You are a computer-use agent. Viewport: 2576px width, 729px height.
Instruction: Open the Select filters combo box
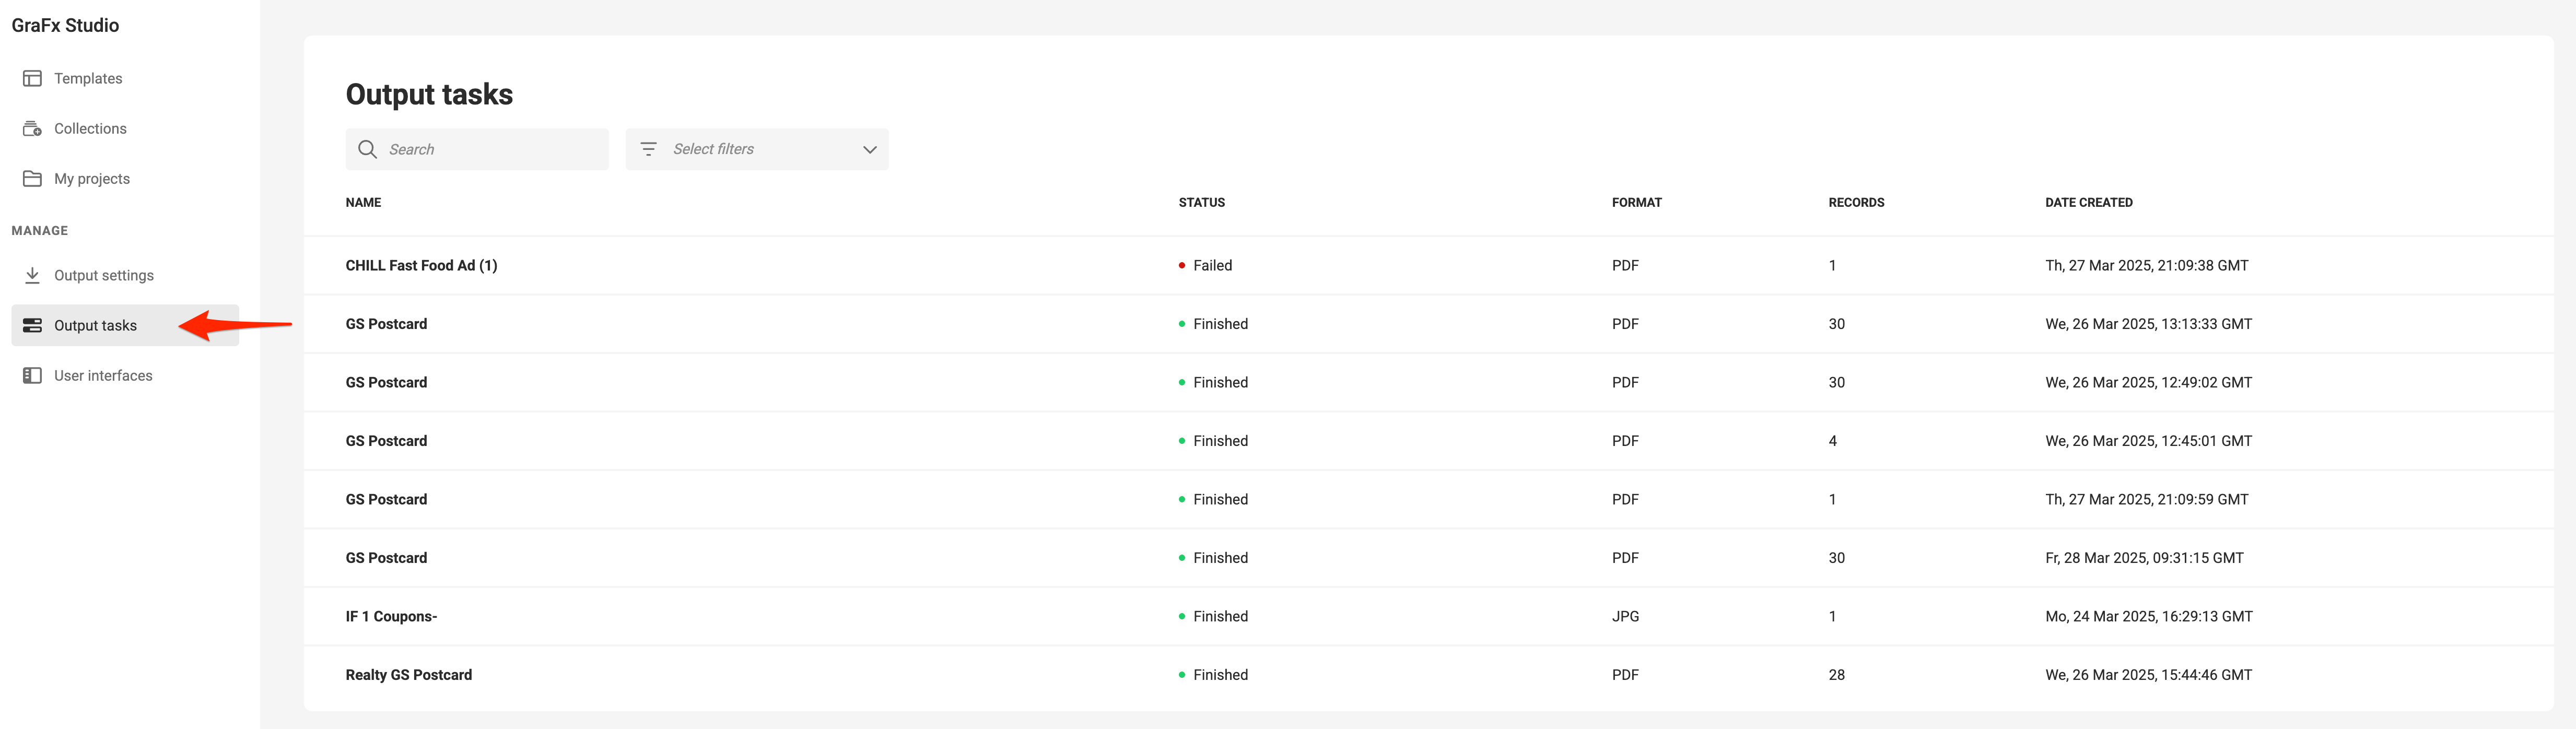coord(757,149)
